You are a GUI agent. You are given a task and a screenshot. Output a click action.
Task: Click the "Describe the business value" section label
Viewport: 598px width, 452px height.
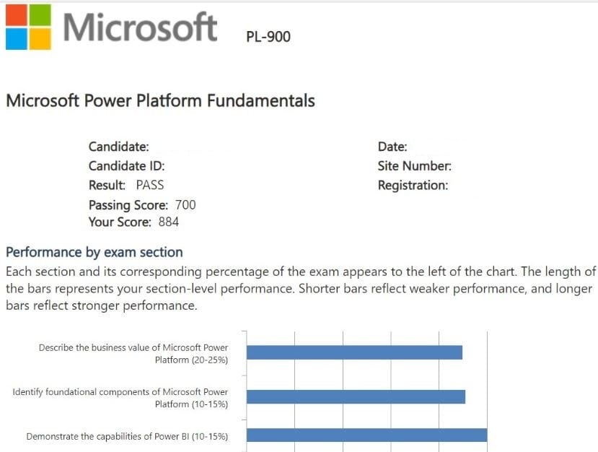click(x=133, y=353)
